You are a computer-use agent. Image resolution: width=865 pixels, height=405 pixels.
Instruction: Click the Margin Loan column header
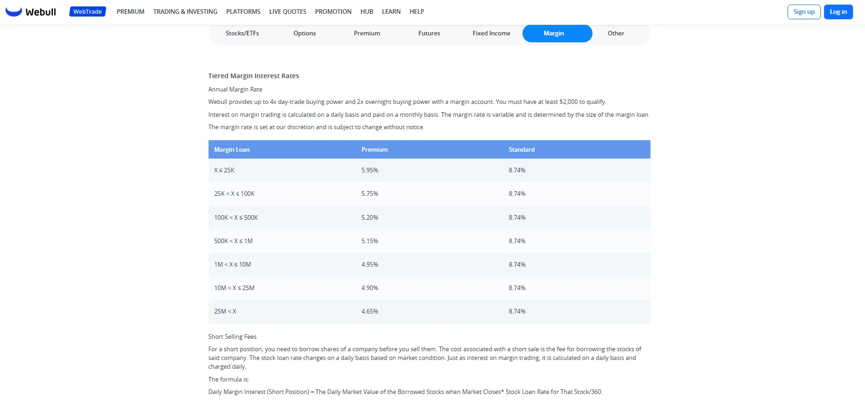coord(232,149)
